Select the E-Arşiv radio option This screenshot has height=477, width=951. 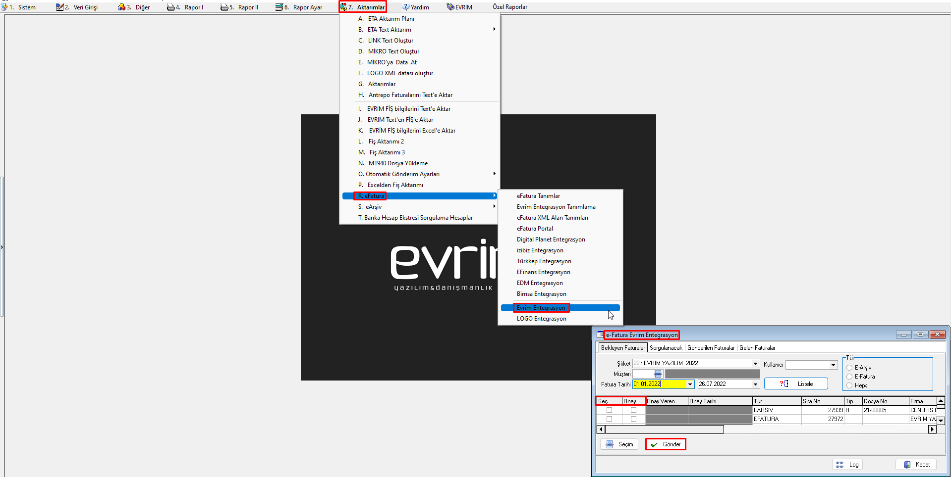849,368
